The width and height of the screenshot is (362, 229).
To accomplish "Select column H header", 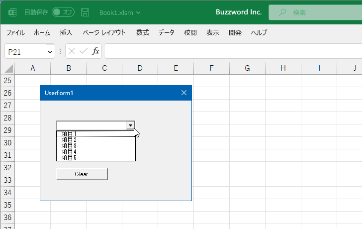I will [283, 68].
